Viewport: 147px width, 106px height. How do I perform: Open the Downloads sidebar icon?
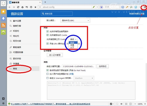3,18
